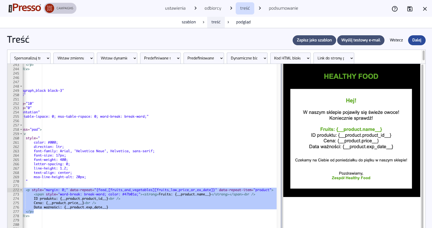Click the toolbar area vertical scrollbar thumb
Viewport: 432px width, 228px height.
[424, 56]
